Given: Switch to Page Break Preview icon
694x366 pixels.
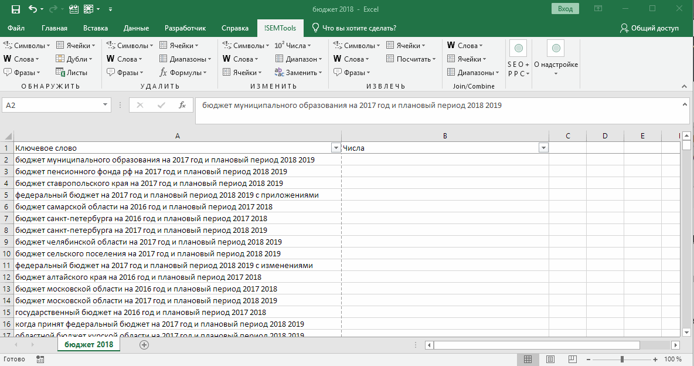Looking at the screenshot, I should point(572,359).
